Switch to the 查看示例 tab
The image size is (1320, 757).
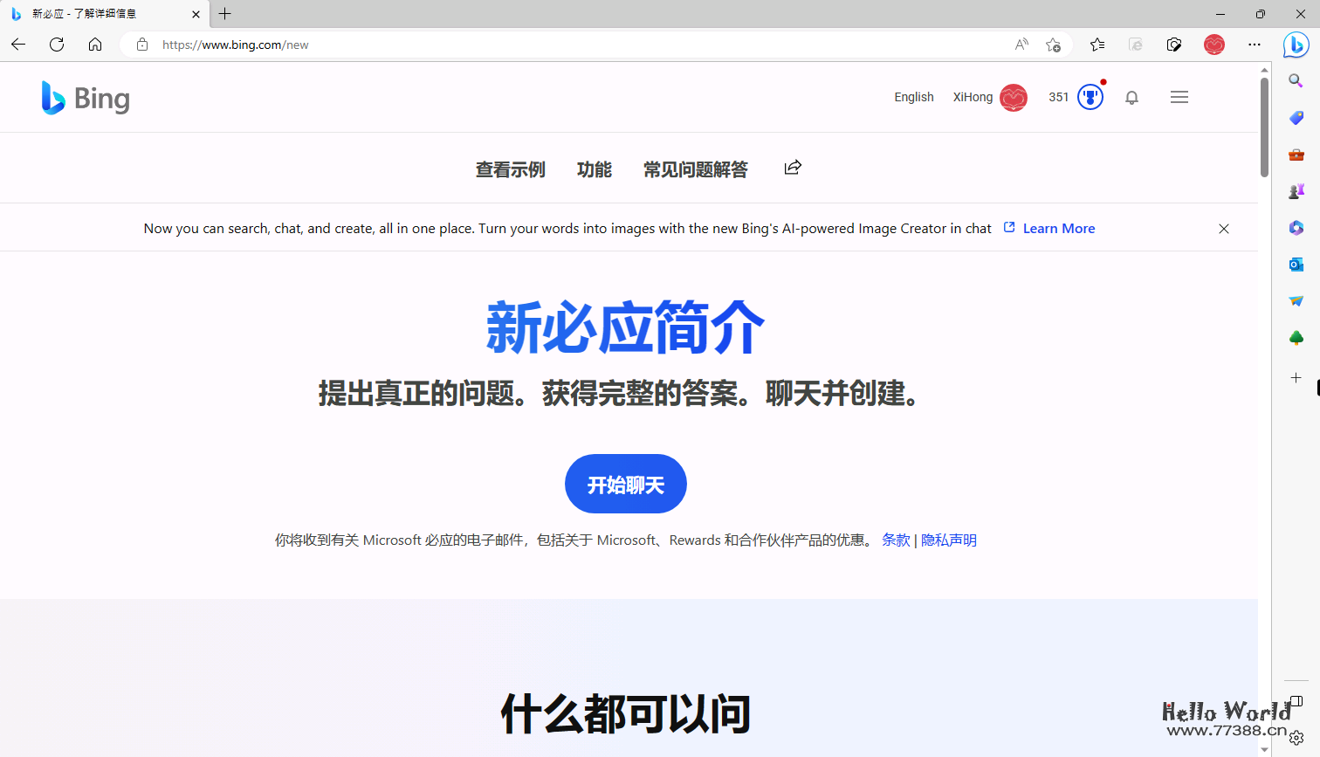point(511,169)
